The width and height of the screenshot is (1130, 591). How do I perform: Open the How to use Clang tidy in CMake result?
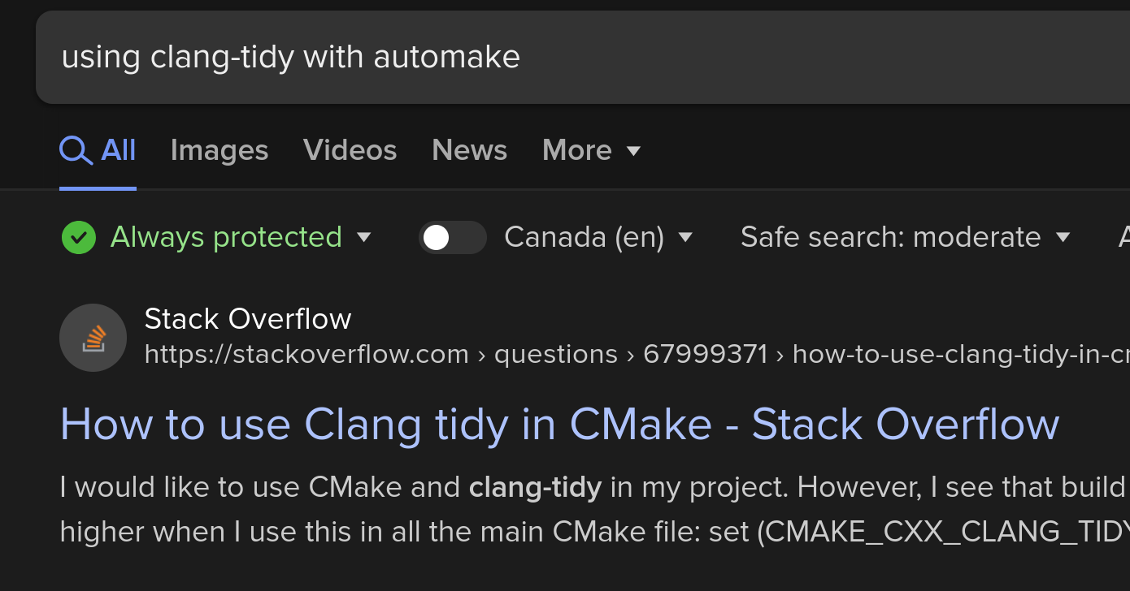pos(559,424)
